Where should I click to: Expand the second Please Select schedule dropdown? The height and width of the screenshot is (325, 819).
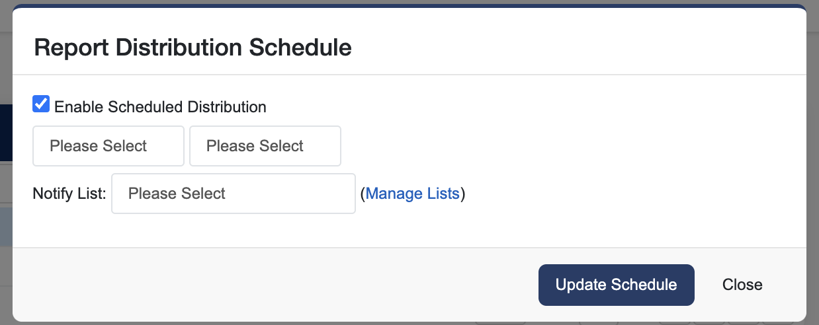point(265,146)
